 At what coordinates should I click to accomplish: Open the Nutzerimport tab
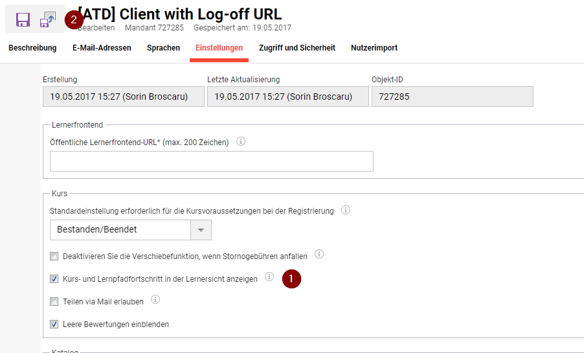pos(374,48)
